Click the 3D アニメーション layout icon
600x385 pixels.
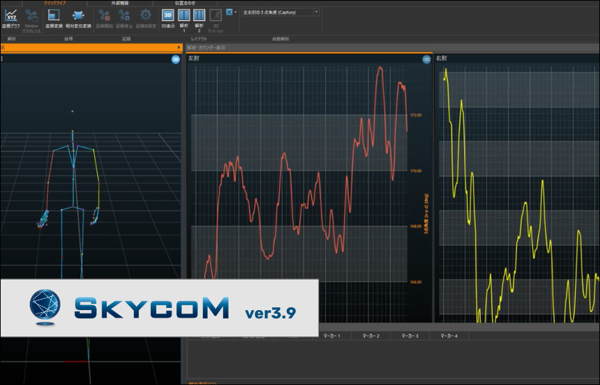click(x=216, y=21)
